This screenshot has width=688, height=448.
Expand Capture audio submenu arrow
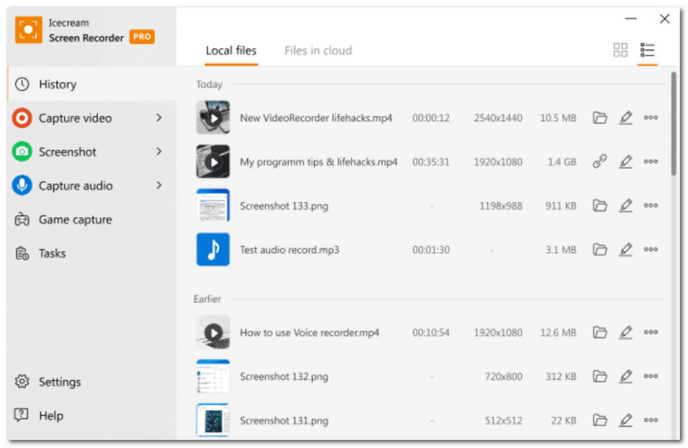point(159,185)
